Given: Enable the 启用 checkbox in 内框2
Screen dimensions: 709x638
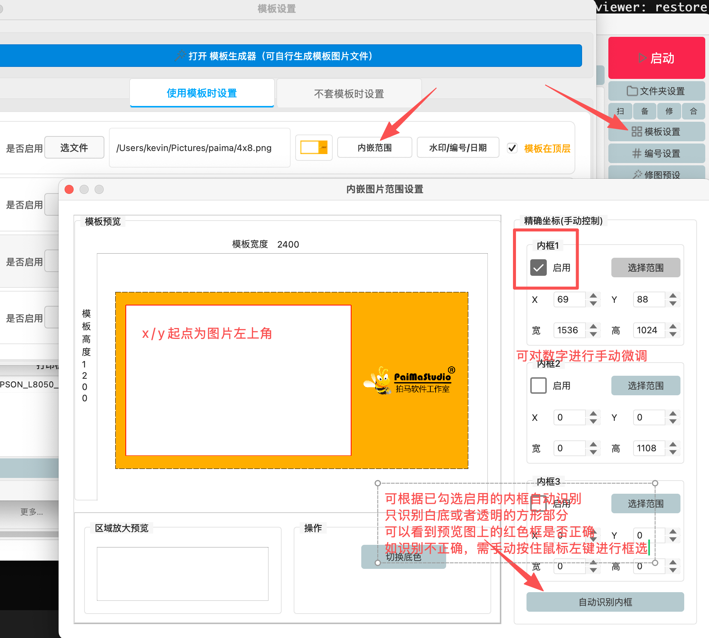Looking at the screenshot, I should coord(538,386).
